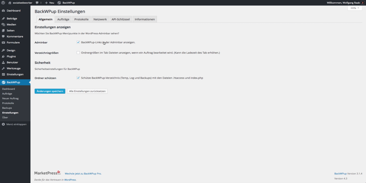Click the Design brush icon
The height and width of the screenshot is (183, 366).
coord(3,50)
